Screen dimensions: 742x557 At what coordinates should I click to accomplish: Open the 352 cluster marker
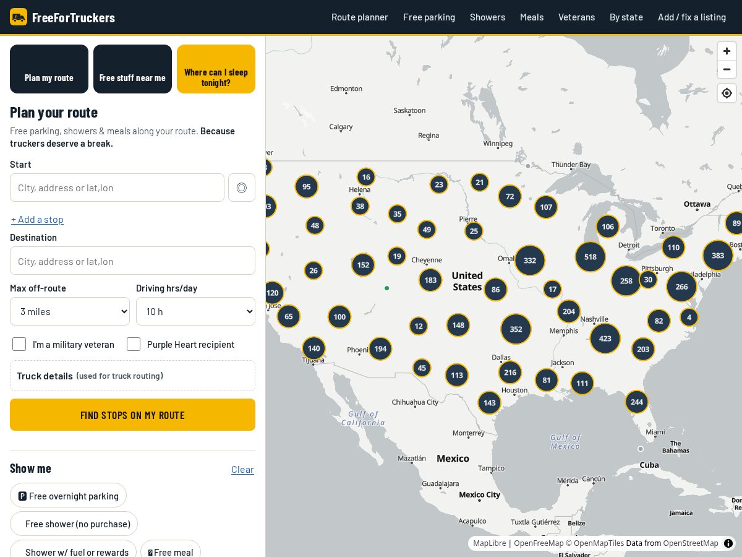pyautogui.click(x=516, y=329)
